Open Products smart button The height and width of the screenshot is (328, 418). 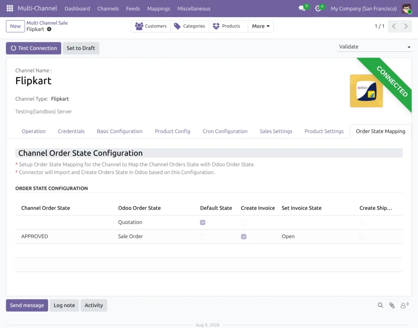point(229,26)
